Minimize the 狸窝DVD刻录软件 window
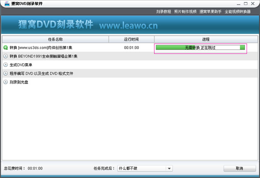This screenshot has width=260, height=178. pyautogui.click(x=239, y=4)
